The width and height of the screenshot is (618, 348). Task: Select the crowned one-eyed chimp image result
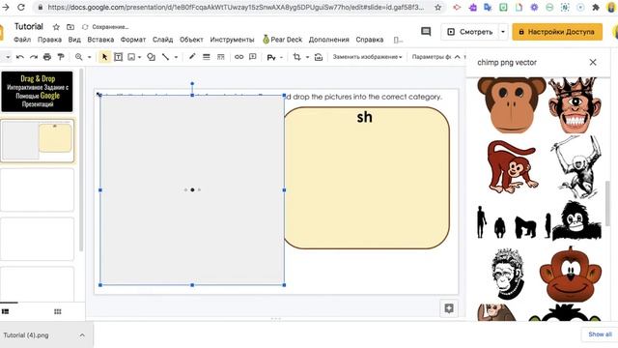(576, 105)
